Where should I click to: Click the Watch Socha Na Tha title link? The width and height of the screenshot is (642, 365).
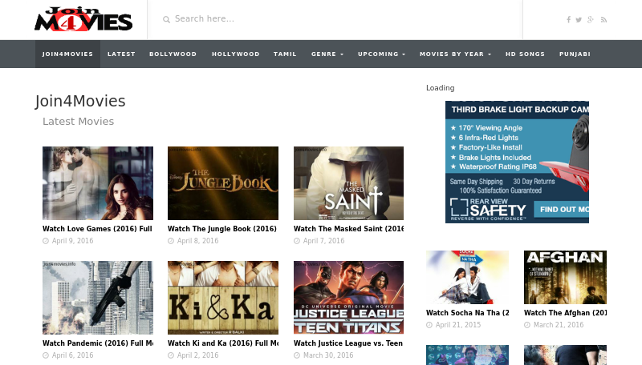(468, 313)
